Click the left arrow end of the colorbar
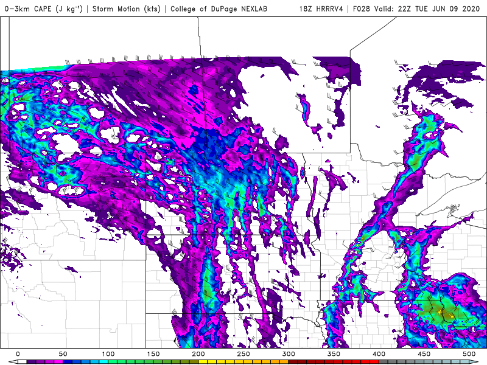Screen dimensions: 487x365 click(13, 361)
